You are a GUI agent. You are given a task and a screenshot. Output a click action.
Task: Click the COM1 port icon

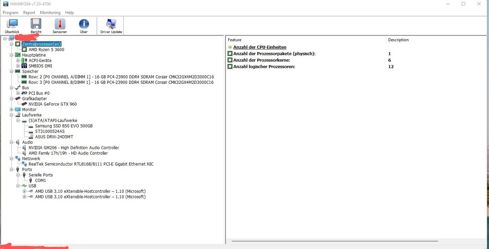(31, 181)
